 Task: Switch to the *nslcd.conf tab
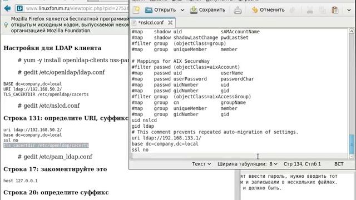(151, 23)
